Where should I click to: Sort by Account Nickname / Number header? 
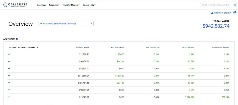pos(22,47)
